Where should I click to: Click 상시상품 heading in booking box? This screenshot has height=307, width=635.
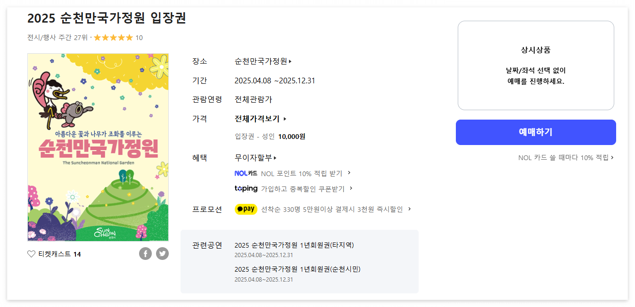click(536, 50)
